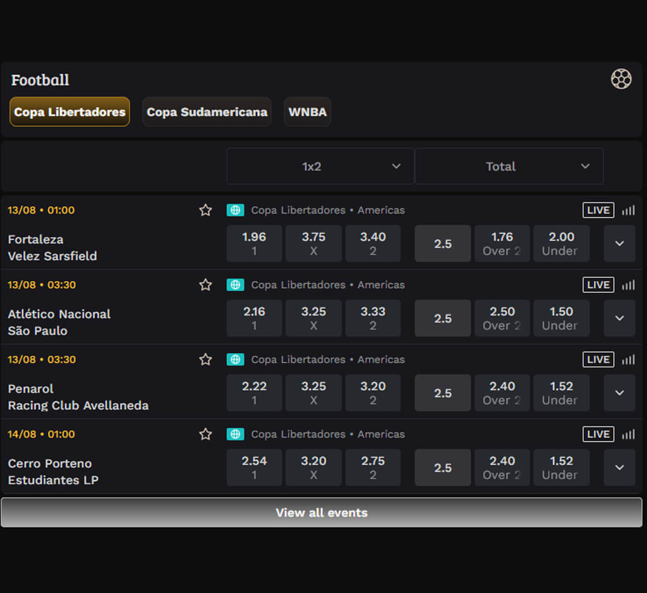Click the football icon in the header
647x593 pixels.
click(621, 79)
